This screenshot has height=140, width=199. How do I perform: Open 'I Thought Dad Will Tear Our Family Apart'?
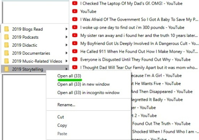(139, 67)
